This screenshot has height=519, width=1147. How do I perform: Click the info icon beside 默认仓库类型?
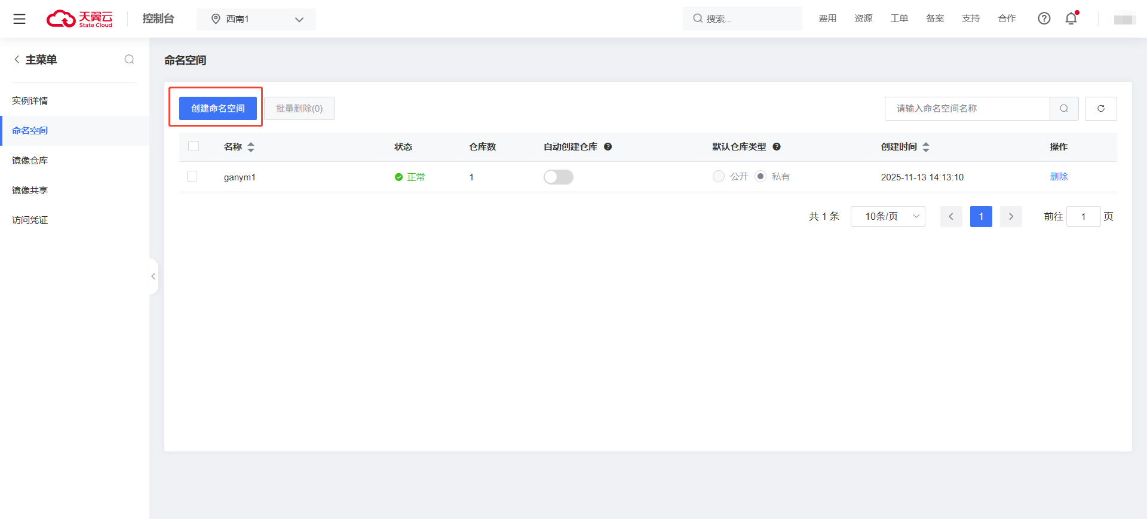coord(777,147)
